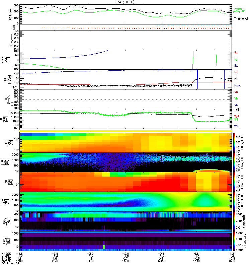The height and width of the screenshot is (268, 251).
Task: Click the "X-GSE" row label
Action: (6, 254)
